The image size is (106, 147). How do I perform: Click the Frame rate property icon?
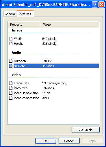coord(11,83)
